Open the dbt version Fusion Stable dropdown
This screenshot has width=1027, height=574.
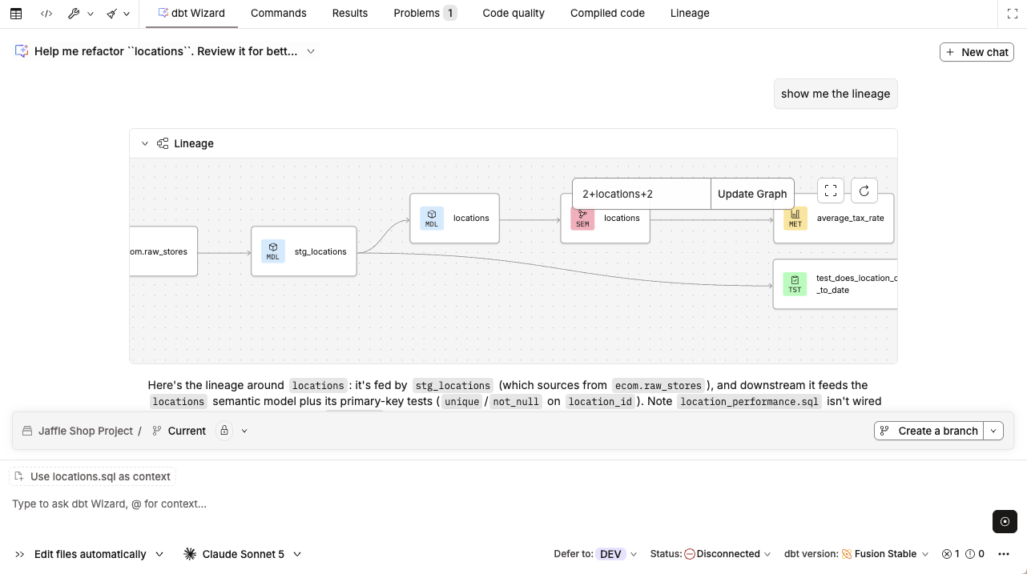pyautogui.click(x=856, y=554)
